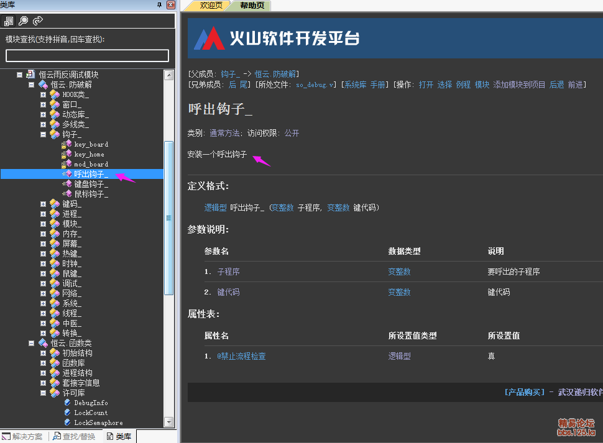Expand the HOOK类_ tree node
The width and height of the screenshot is (603, 443).
point(43,94)
